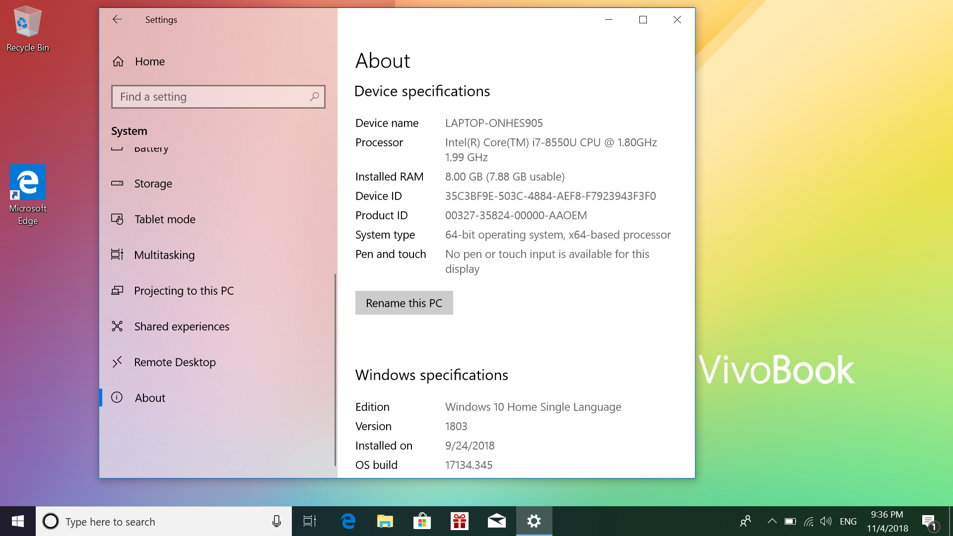Image resolution: width=953 pixels, height=536 pixels.
Task: Open Microsoft Store from the taskbar
Action: click(x=422, y=521)
